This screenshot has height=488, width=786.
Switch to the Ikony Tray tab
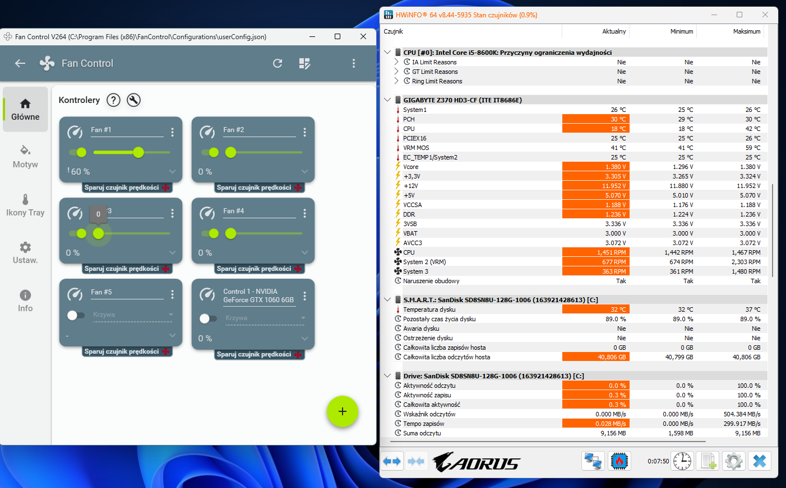(x=25, y=205)
